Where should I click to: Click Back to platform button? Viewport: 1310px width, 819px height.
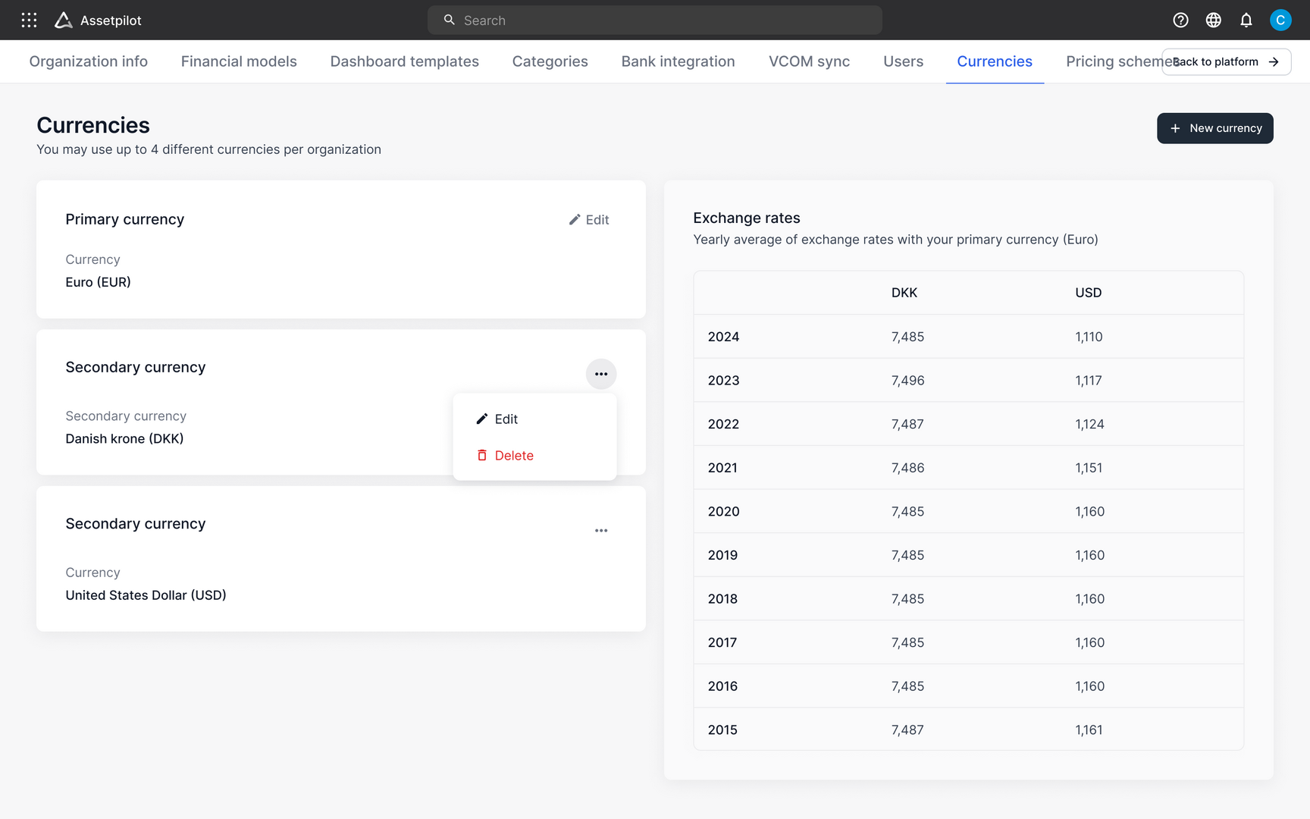coord(1226,62)
